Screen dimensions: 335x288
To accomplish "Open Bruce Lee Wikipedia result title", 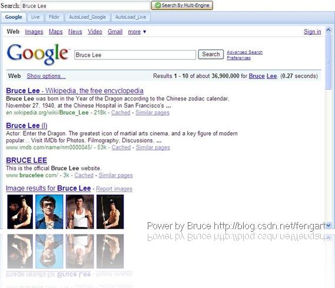I will (75, 91).
